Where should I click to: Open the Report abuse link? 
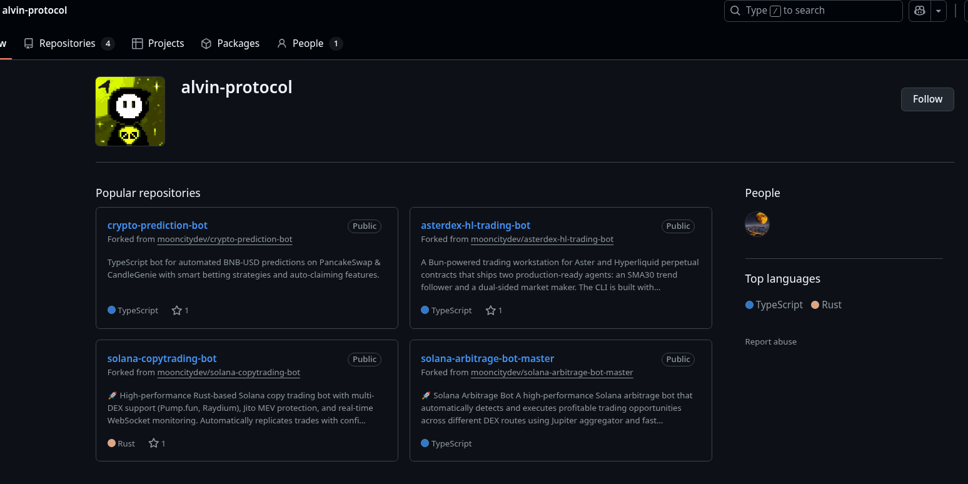click(x=770, y=341)
